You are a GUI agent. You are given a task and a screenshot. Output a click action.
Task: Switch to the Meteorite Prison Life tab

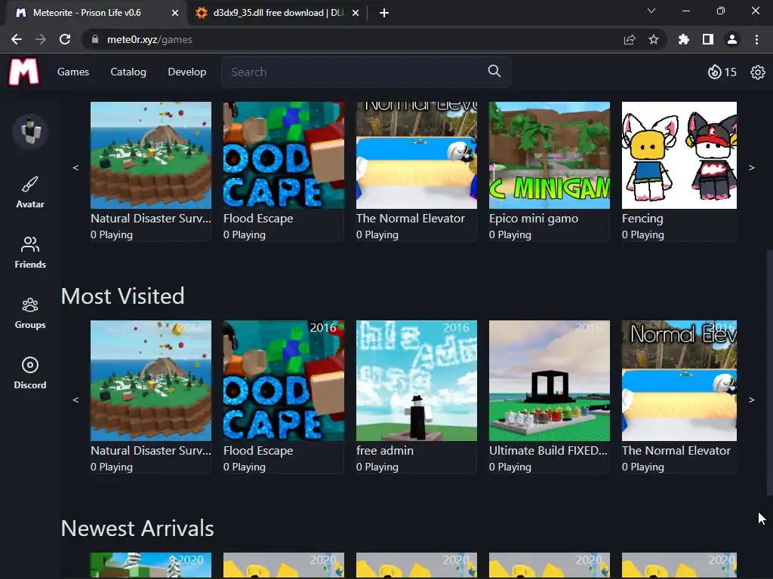97,13
